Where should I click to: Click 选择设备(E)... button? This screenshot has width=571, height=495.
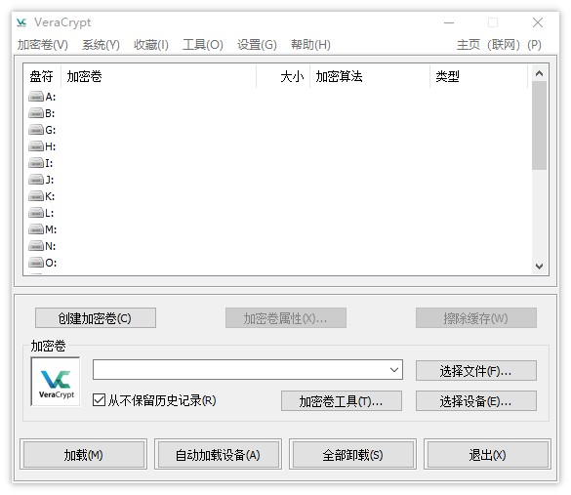476,401
